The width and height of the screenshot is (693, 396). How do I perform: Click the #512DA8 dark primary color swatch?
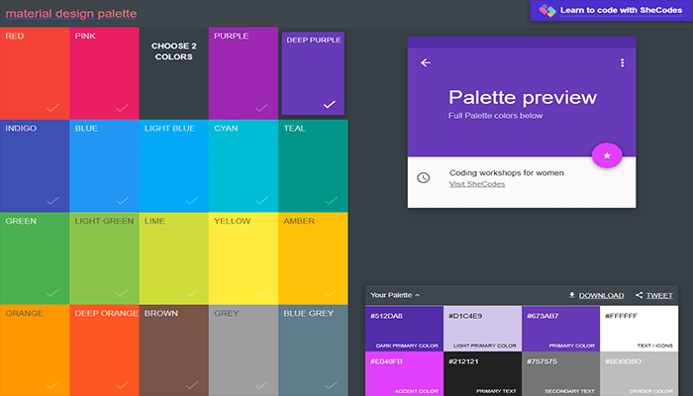[x=404, y=329]
